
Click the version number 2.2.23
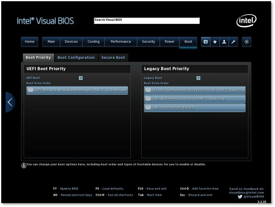(x=262, y=202)
